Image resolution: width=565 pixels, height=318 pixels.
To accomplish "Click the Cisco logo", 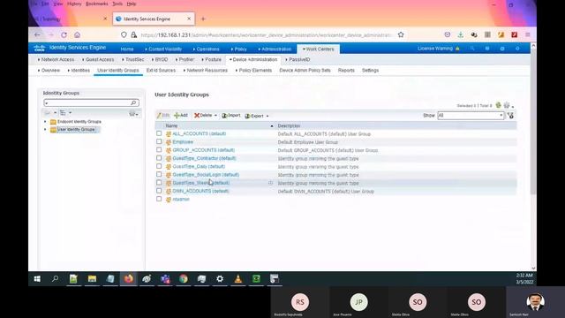I will 39,48.
